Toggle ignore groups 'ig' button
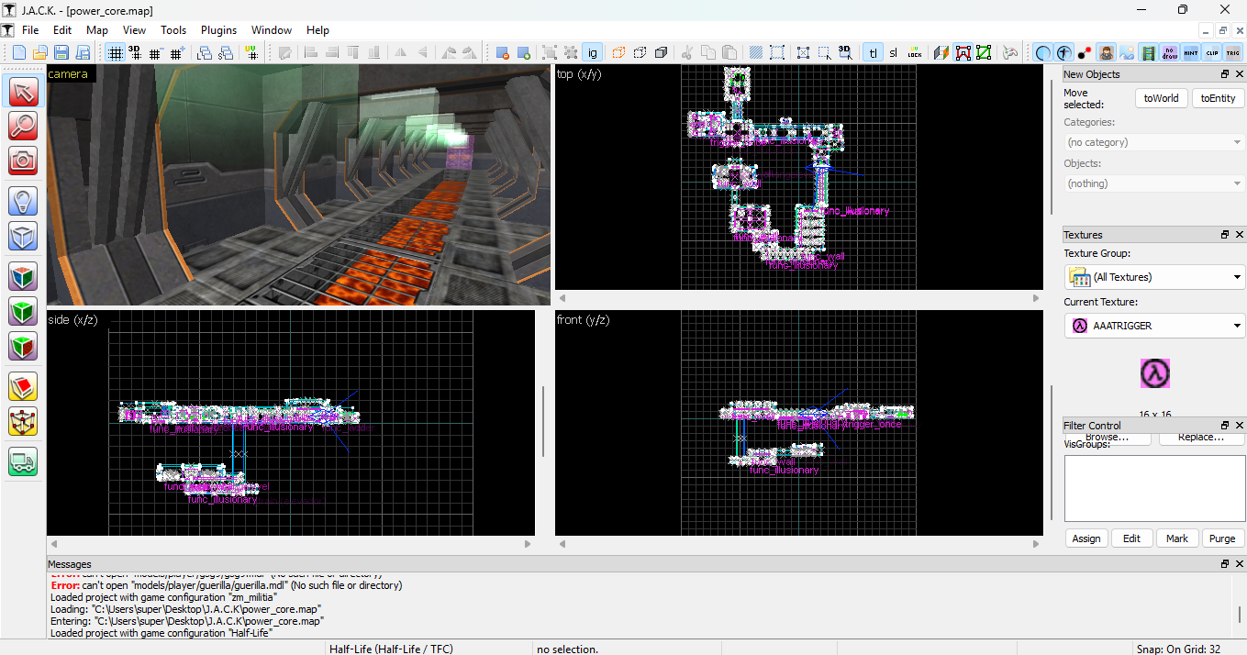Viewport: 1247px width, 655px height. click(593, 52)
